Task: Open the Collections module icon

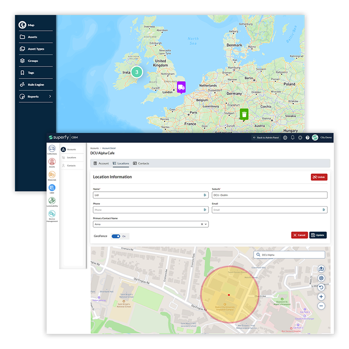Action: coord(52,149)
